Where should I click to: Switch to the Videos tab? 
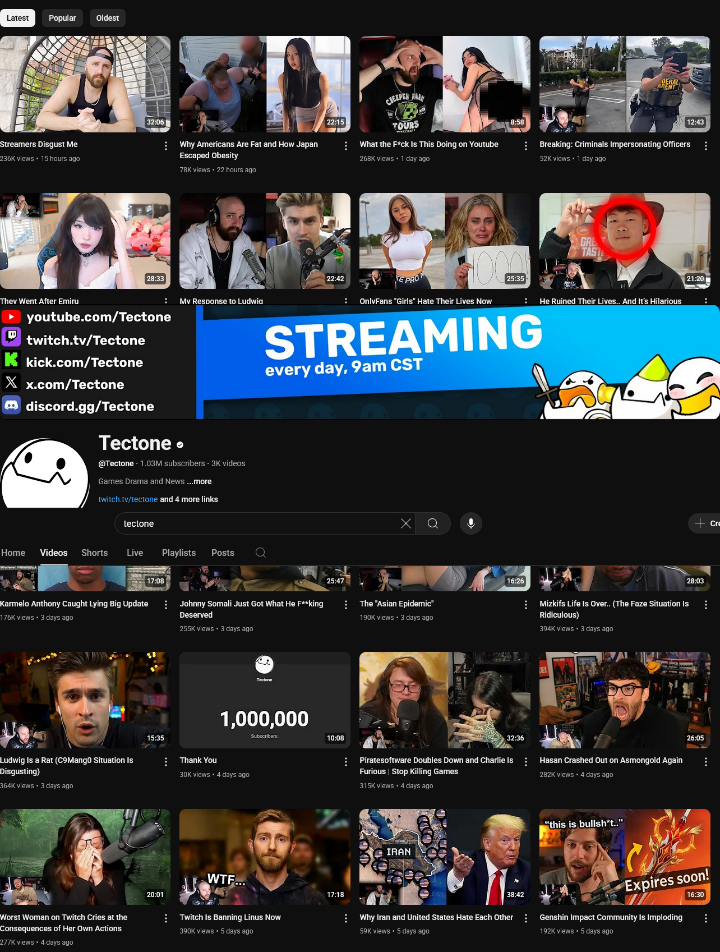[x=54, y=553]
